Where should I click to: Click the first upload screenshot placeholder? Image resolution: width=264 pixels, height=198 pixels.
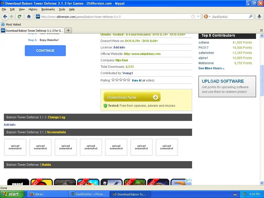pos(15,147)
